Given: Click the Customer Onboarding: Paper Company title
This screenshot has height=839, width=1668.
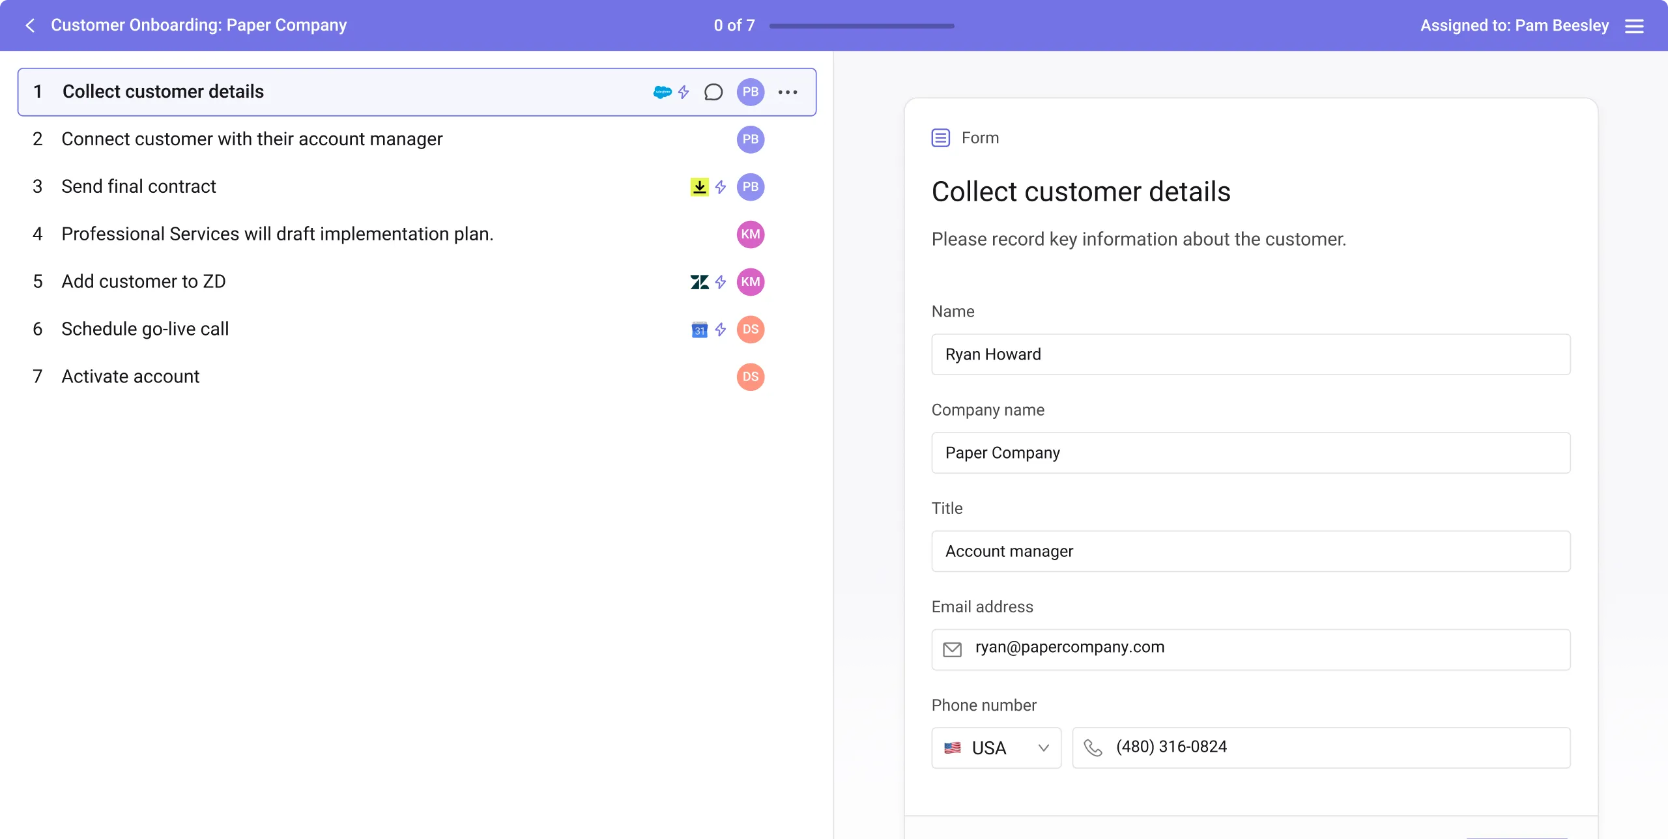Looking at the screenshot, I should [x=199, y=25].
